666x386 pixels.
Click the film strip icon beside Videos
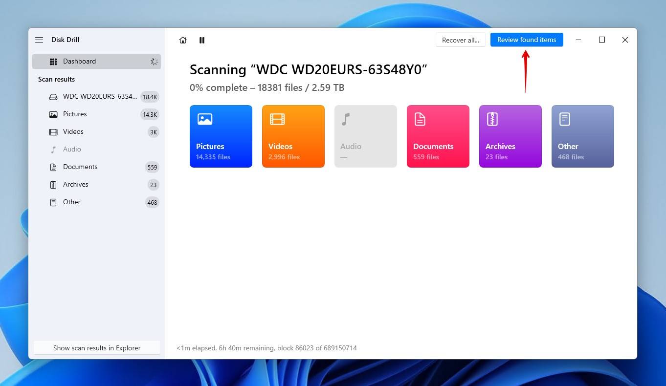(53, 132)
